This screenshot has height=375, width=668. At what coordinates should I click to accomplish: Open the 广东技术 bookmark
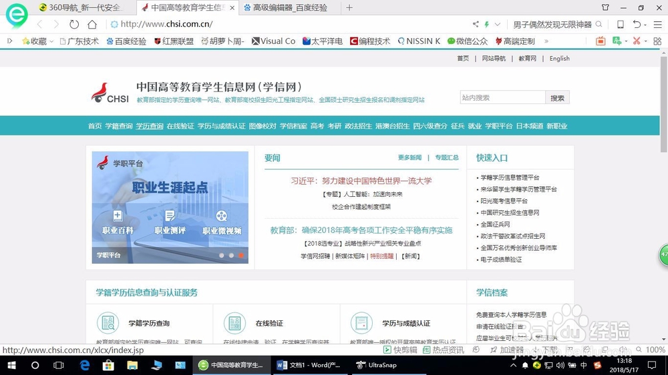pyautogui.click(x=79, y=41)
